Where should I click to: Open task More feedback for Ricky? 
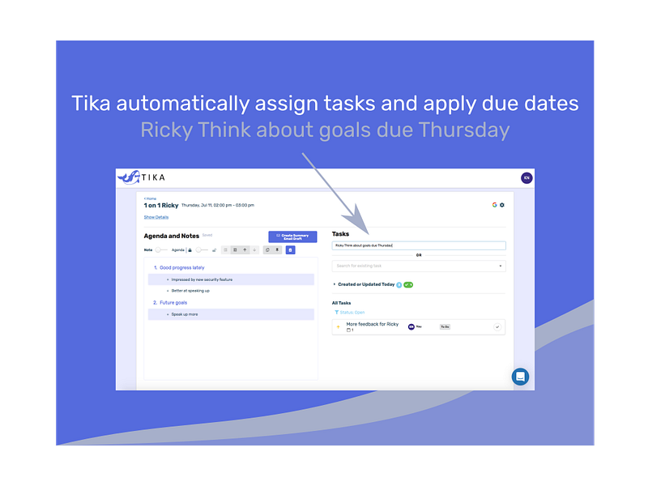click(373, 324)
